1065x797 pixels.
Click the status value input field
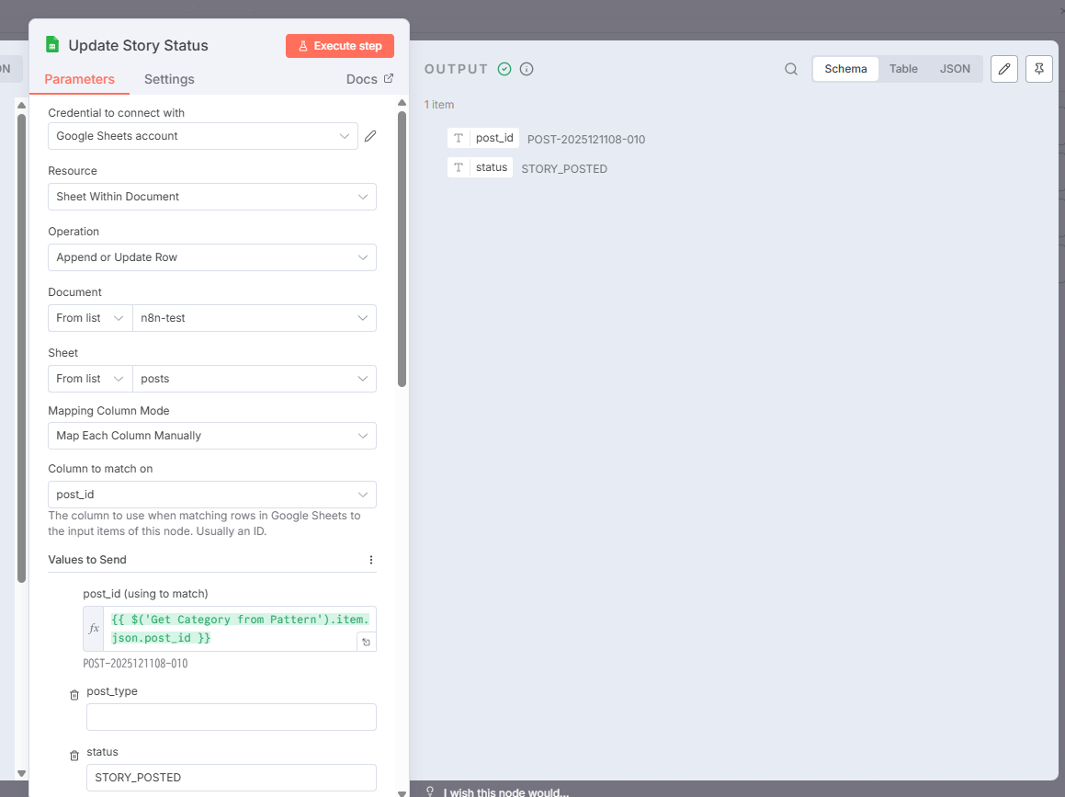click(231, 778)
